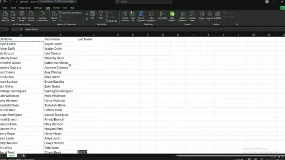Click the Insert Function fx button

21,29
